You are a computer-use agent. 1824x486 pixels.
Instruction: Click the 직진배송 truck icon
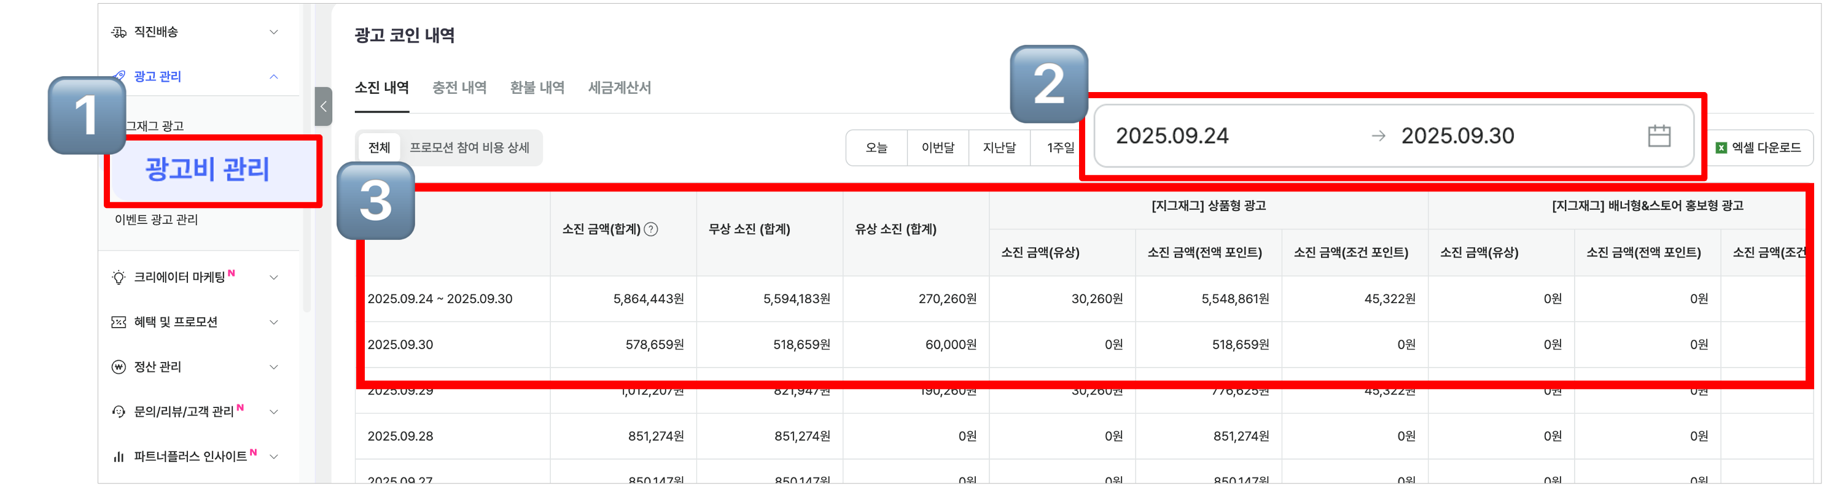pos(119,33)
